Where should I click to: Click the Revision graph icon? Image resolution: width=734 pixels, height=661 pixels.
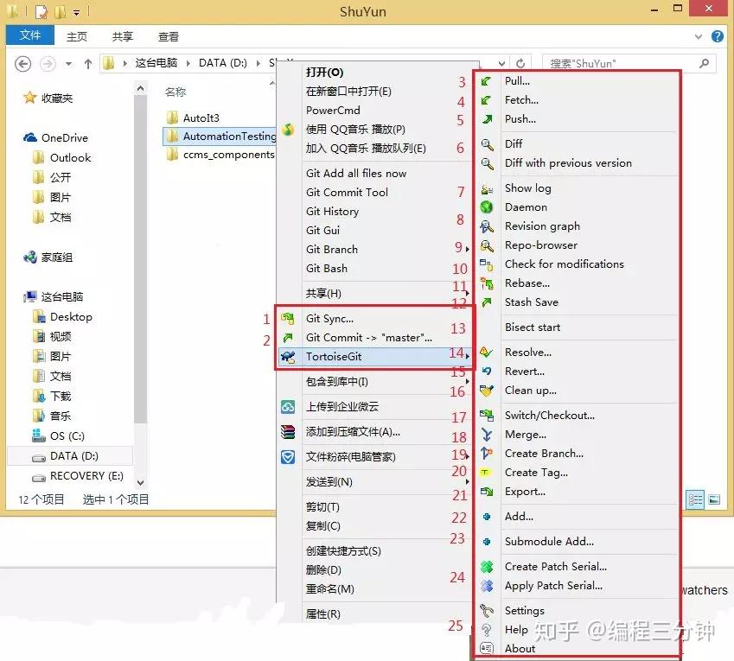pyautogui.click(x=487, y=226)
